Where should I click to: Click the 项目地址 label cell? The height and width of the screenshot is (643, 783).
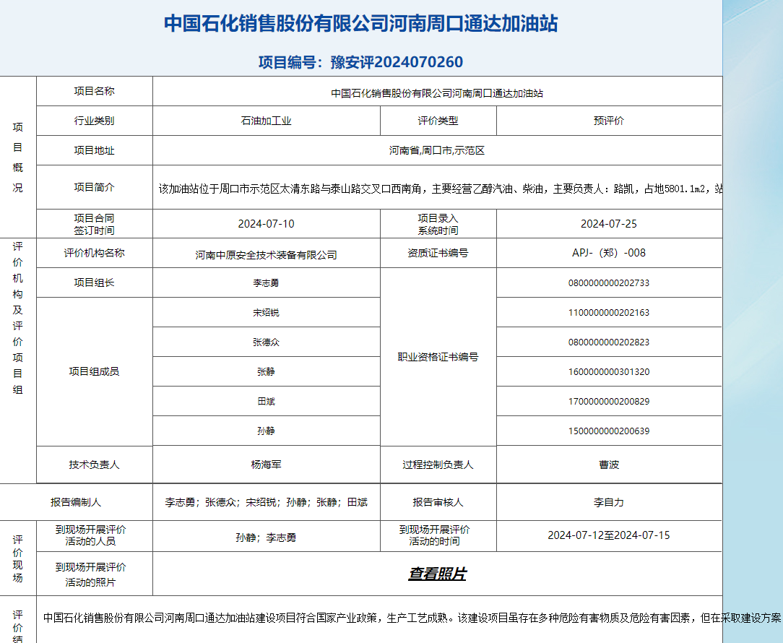[95, 150]
